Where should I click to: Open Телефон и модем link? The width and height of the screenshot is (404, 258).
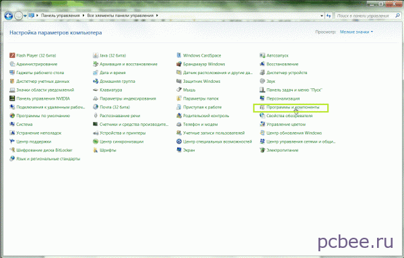pos(201,124)
